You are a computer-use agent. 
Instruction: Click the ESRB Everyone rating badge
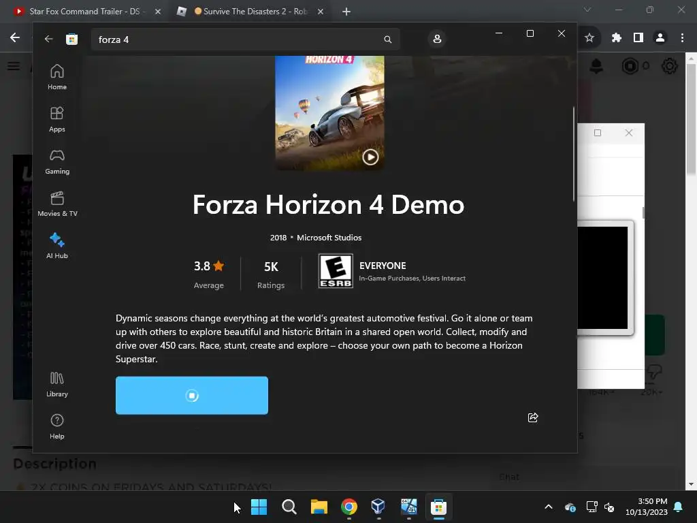(336, 271)
